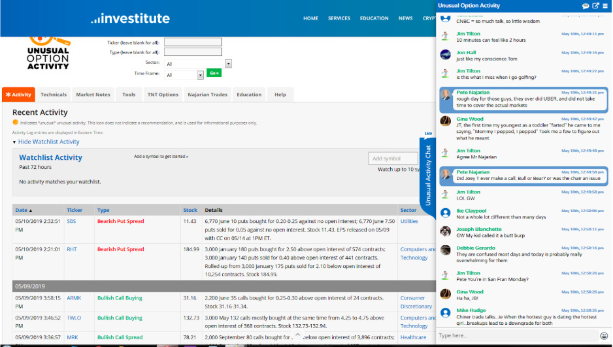Click Debbie Gerardo's avatar
Image resolution: width=613 pixels, height=347 pixels.
coord(445,250)
